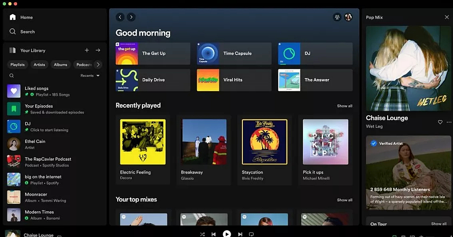Like Chaise Lounge with the heart icon

440,122
